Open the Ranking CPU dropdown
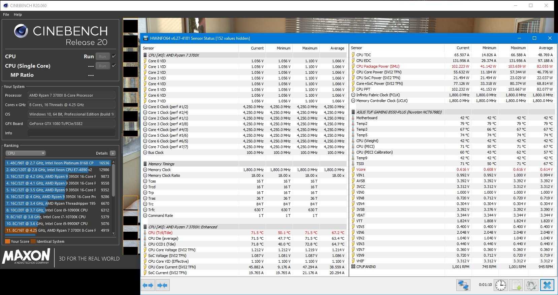The width and height of the screenshot is (558, 295). point(25,153)
